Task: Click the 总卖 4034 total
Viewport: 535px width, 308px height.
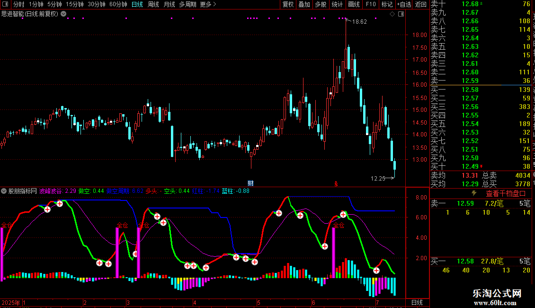Action: [506, 175]
